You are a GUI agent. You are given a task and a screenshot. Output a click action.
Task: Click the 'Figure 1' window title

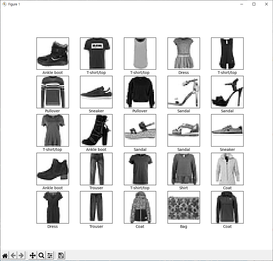point(14,4)
